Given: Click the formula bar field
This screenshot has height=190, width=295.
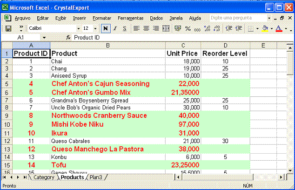Looking at the screenshot, I should (x=182, y=38).
